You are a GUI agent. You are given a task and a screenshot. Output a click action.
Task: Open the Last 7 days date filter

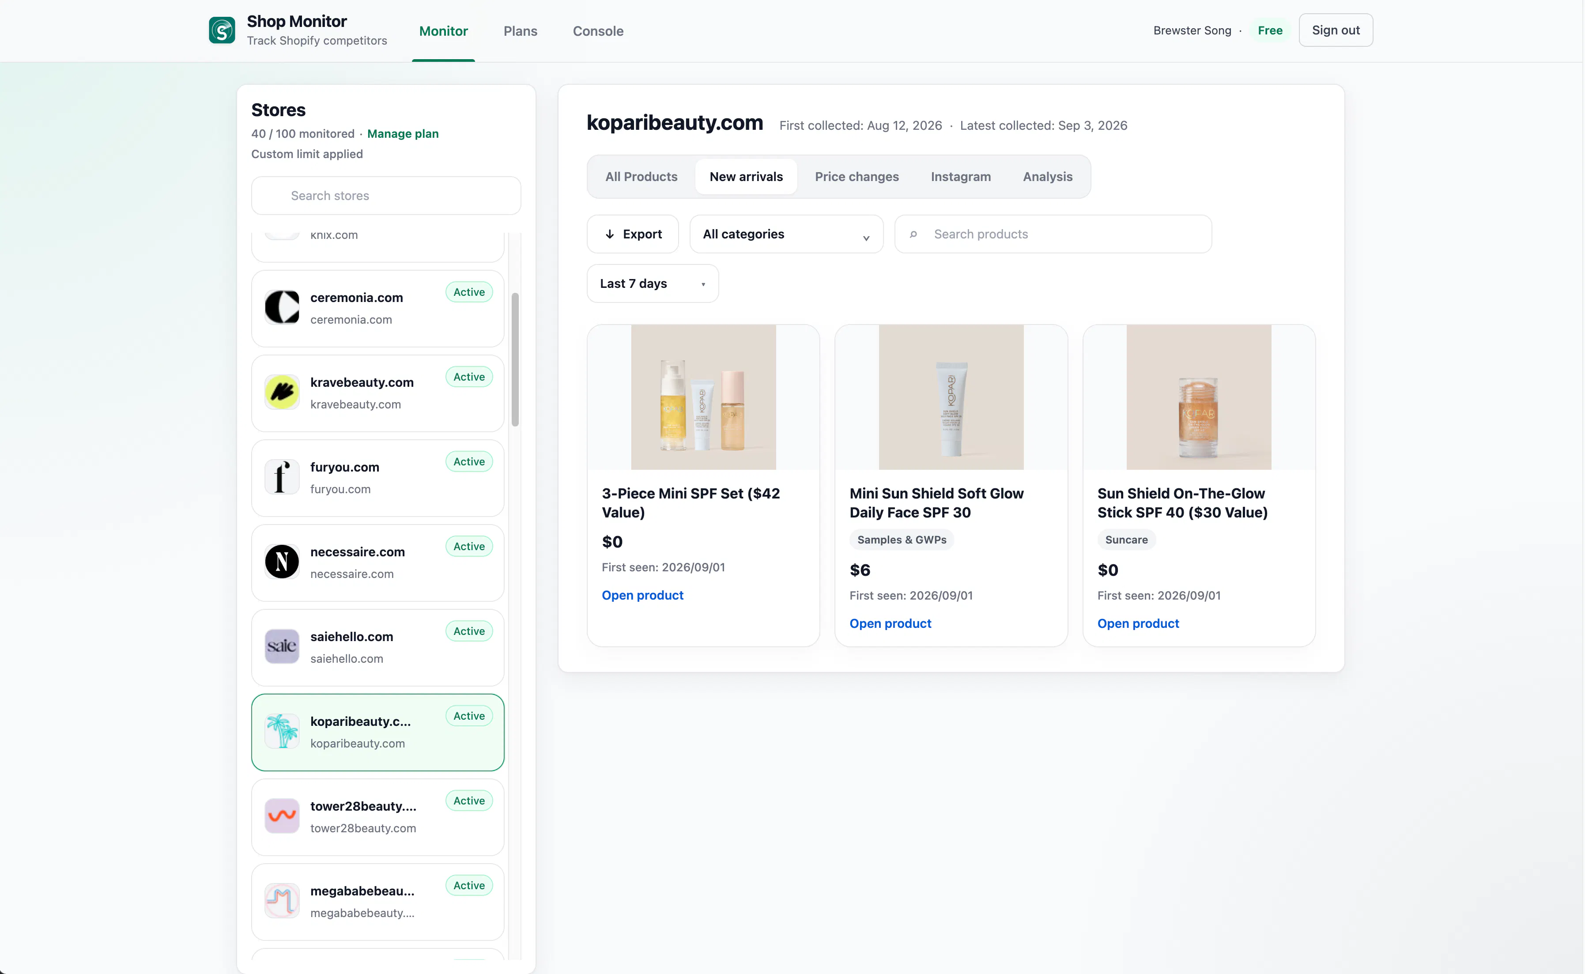point(653,283)
